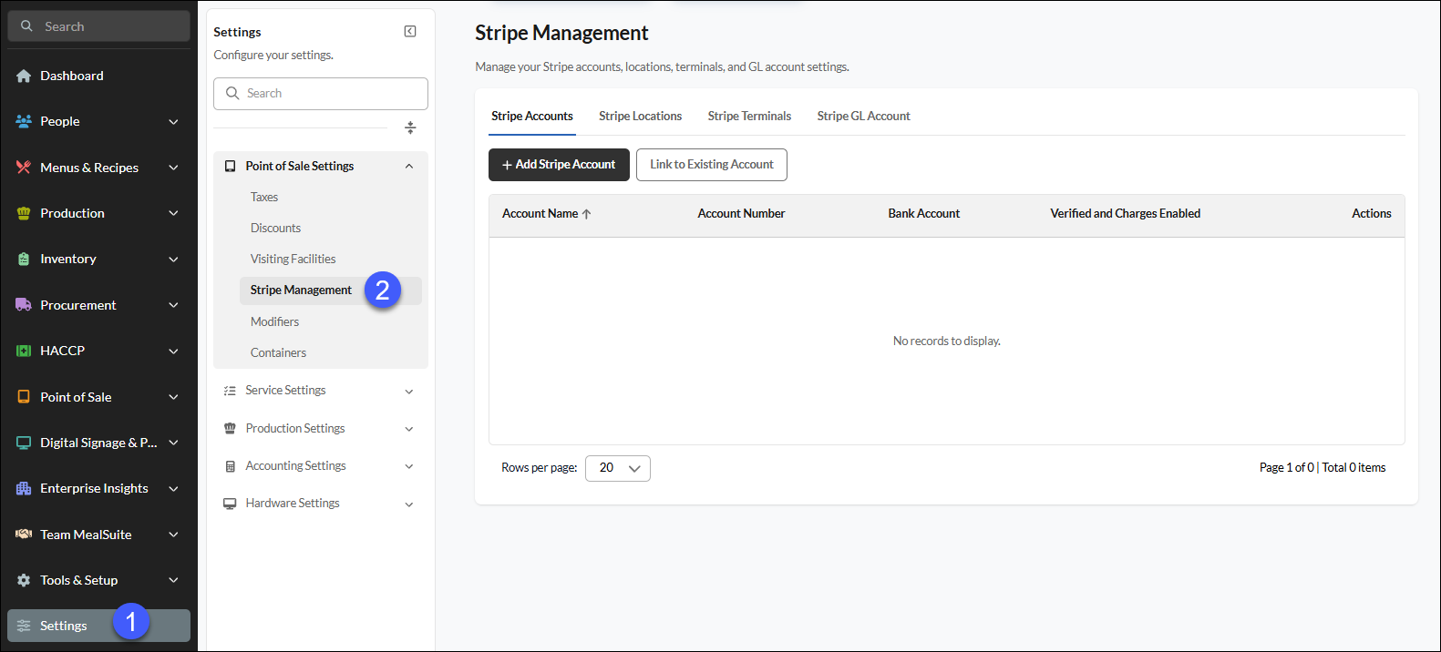Screen dimensions: 1441x652
Task: Collapse Point of Sale Settings chevron
Action: click(x=409, y=166)
